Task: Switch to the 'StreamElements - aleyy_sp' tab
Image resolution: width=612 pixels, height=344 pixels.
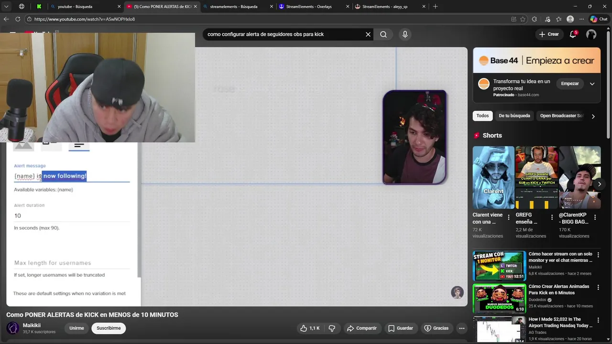Action: point(384,7)
